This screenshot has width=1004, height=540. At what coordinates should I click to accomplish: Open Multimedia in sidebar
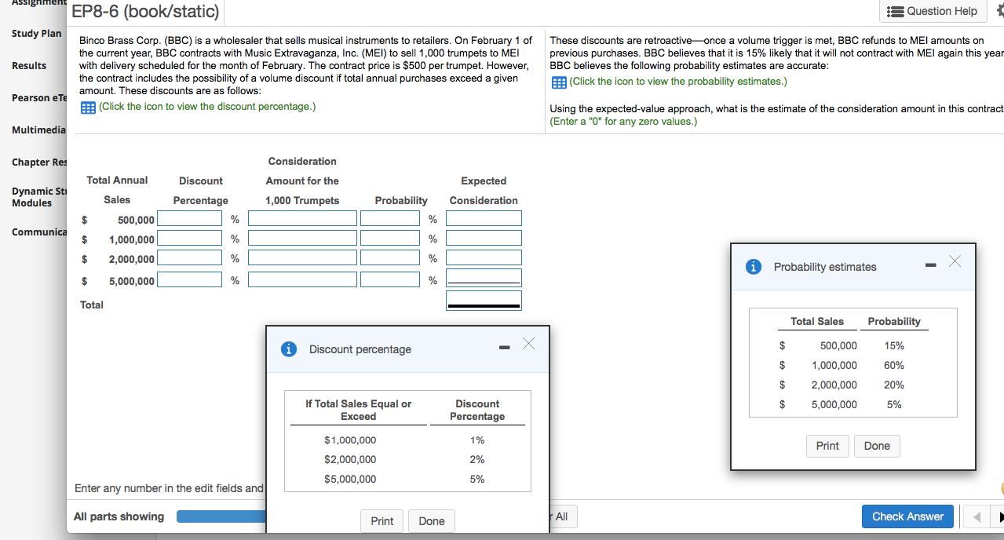pos(38,129)
